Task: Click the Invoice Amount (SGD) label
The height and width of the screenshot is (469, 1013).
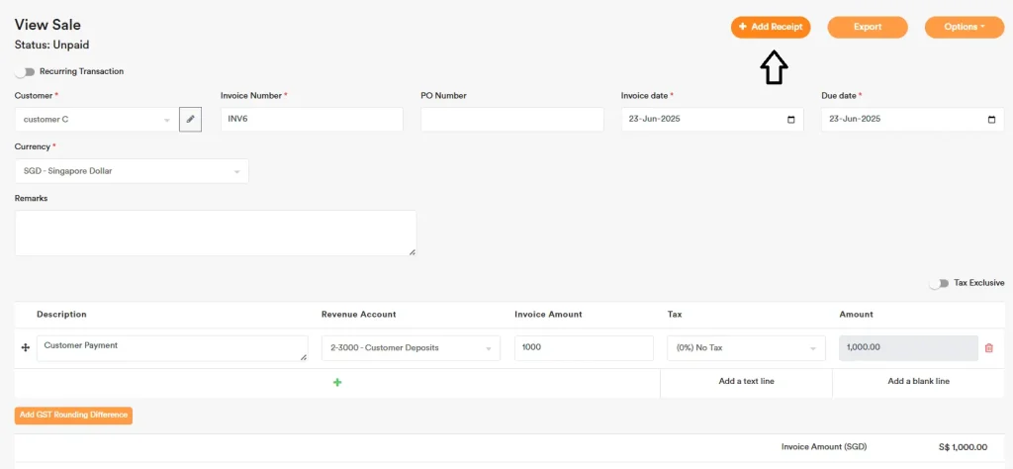Action: [x=824, y=447]
